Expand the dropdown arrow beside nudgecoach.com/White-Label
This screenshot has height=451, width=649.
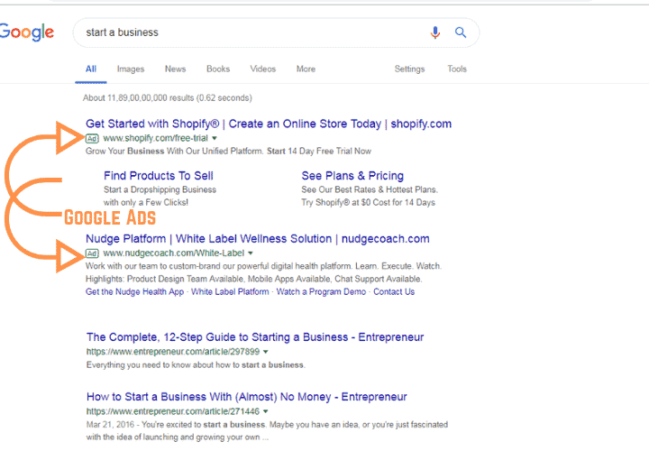click(251, 253)
